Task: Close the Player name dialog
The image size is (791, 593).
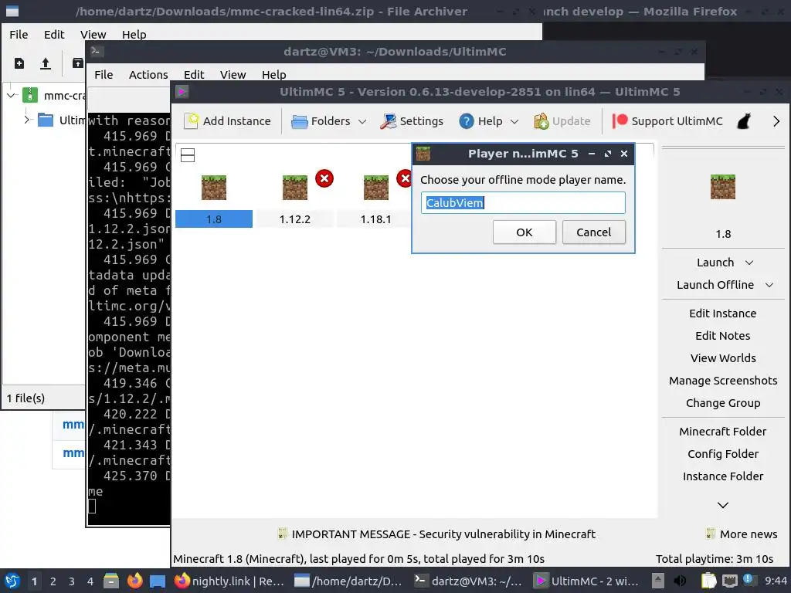Action: click(x=624, y=154)
